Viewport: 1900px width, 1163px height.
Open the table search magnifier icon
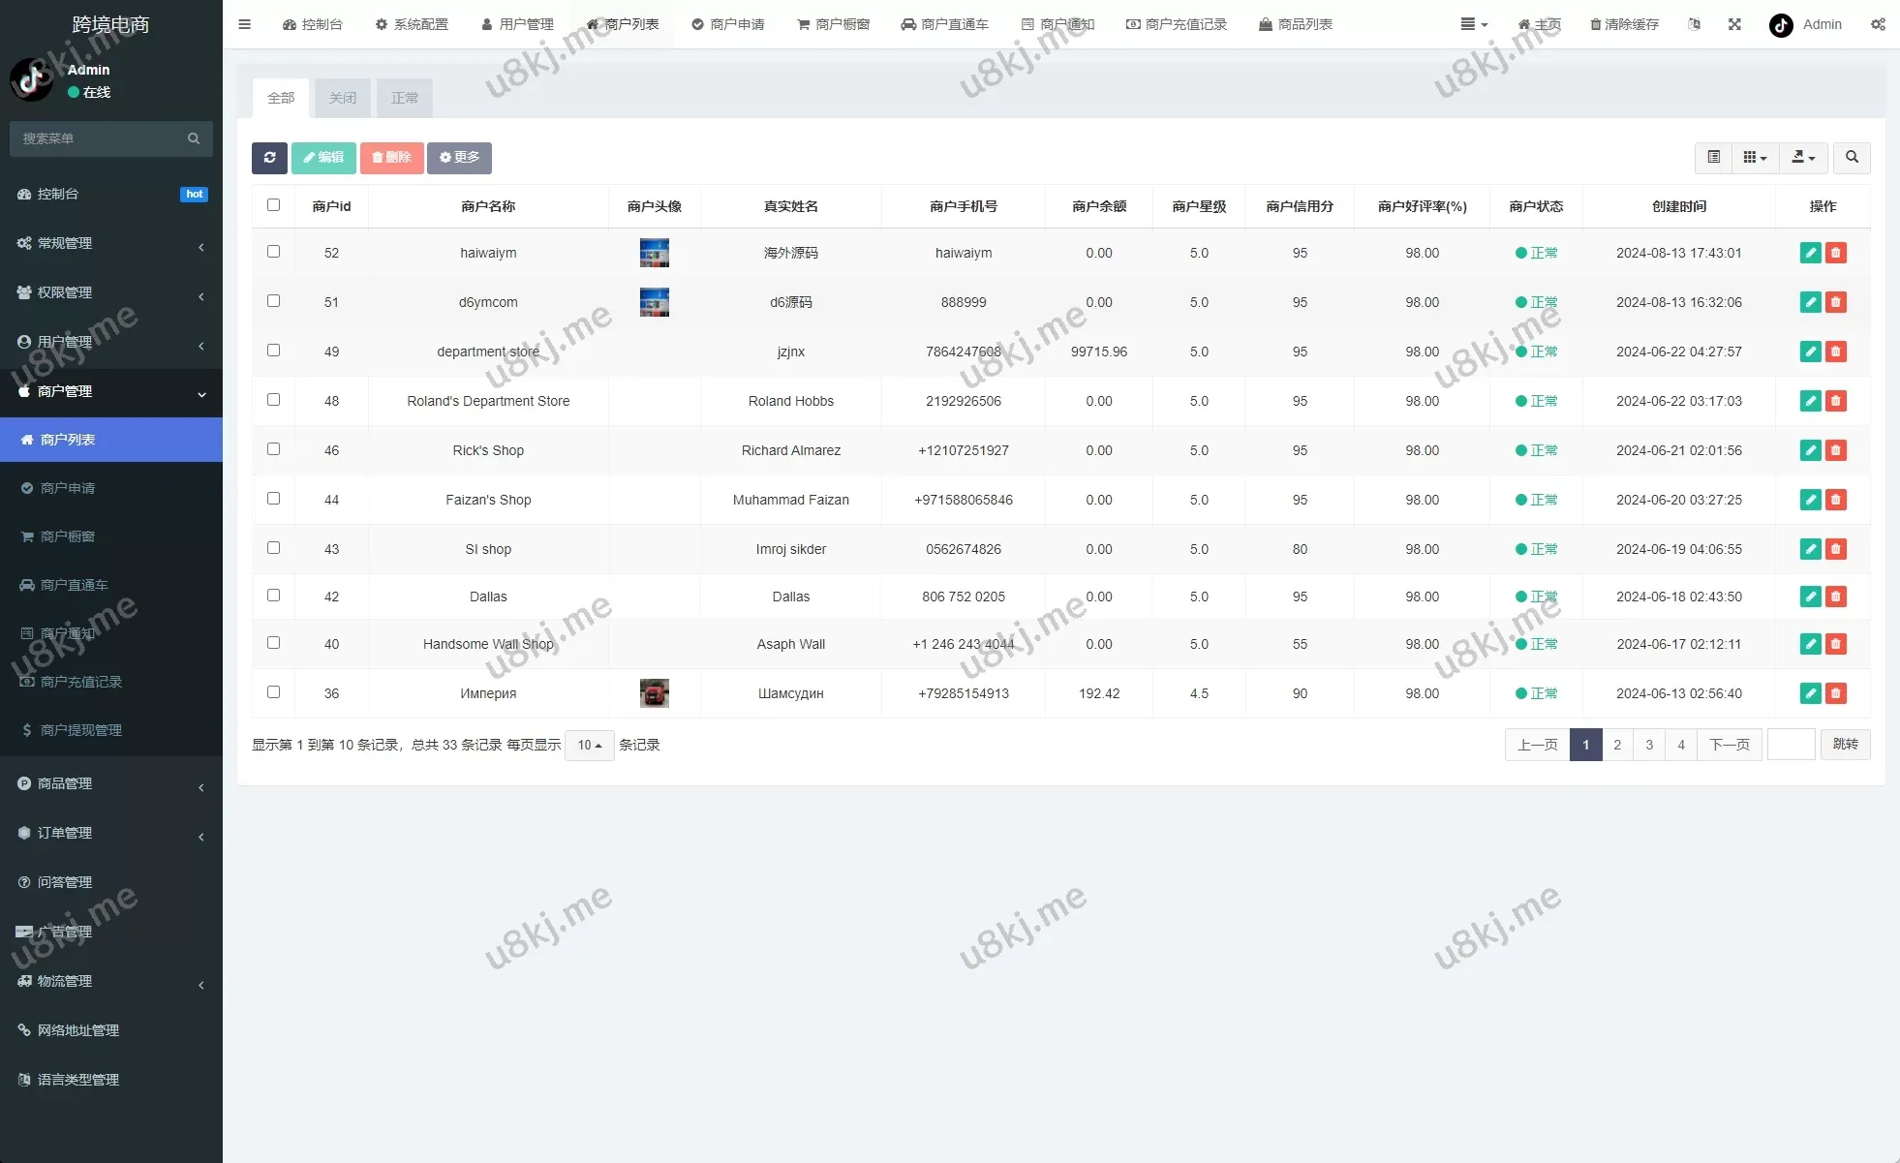pos(1852,158)
